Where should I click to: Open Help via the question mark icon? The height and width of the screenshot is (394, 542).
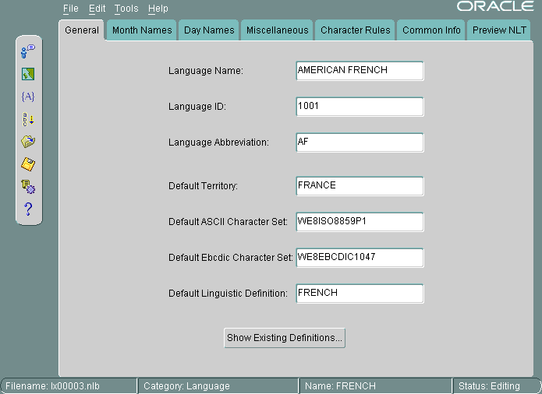(28, 209)
